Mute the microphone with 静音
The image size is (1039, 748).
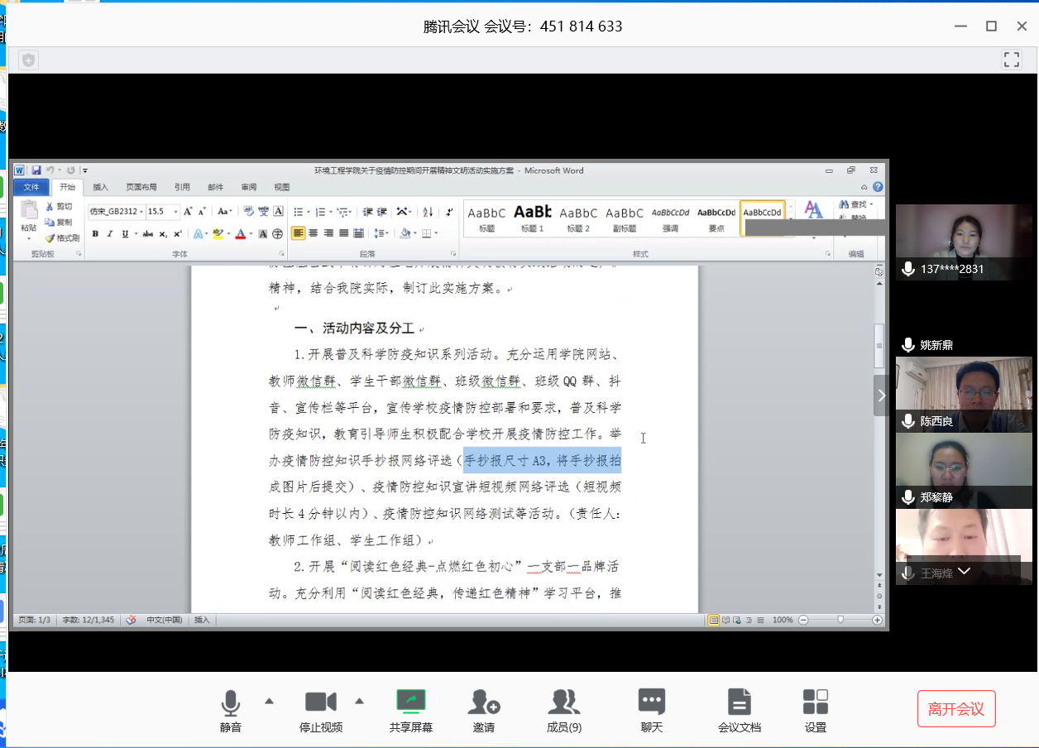(231, 711)
